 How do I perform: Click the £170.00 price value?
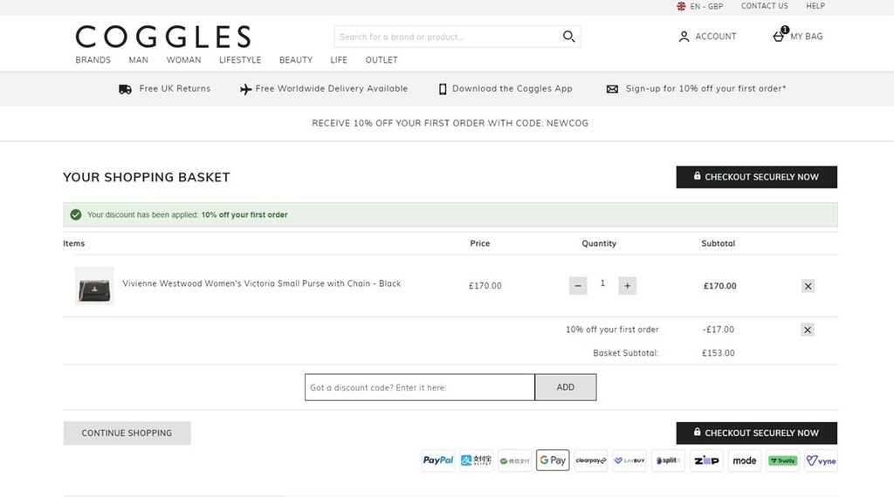tap(485, 286)
